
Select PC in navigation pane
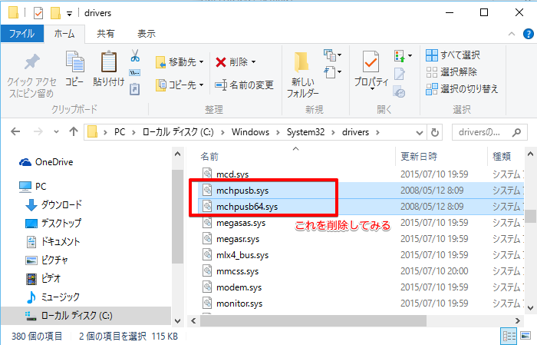[33, 187]
